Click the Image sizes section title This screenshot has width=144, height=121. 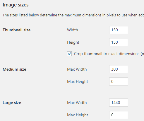coord(16,5)
